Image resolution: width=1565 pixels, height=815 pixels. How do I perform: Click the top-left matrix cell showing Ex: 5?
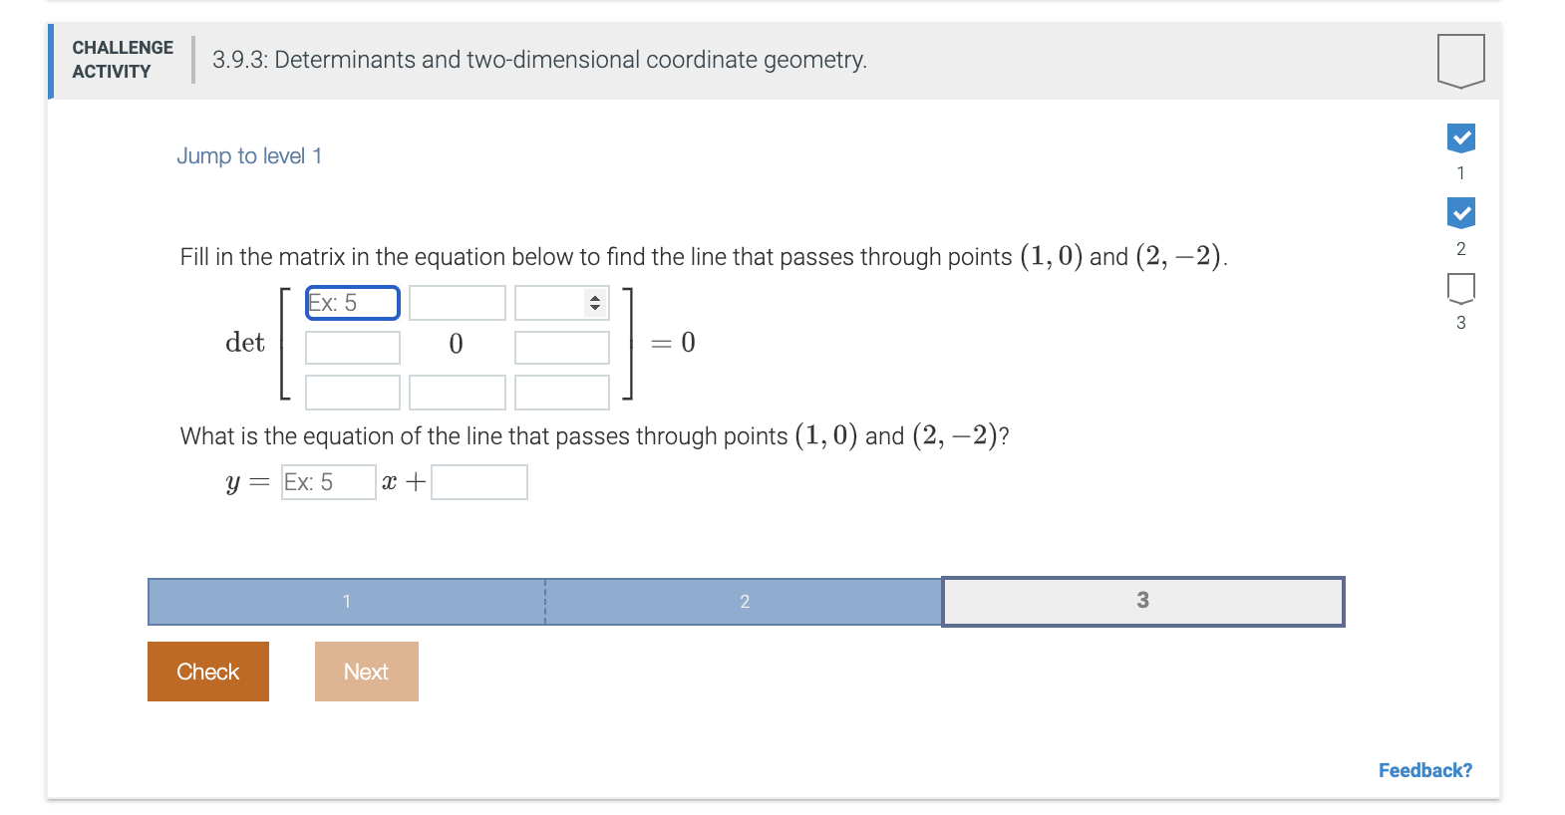click(x=351, y=302)
